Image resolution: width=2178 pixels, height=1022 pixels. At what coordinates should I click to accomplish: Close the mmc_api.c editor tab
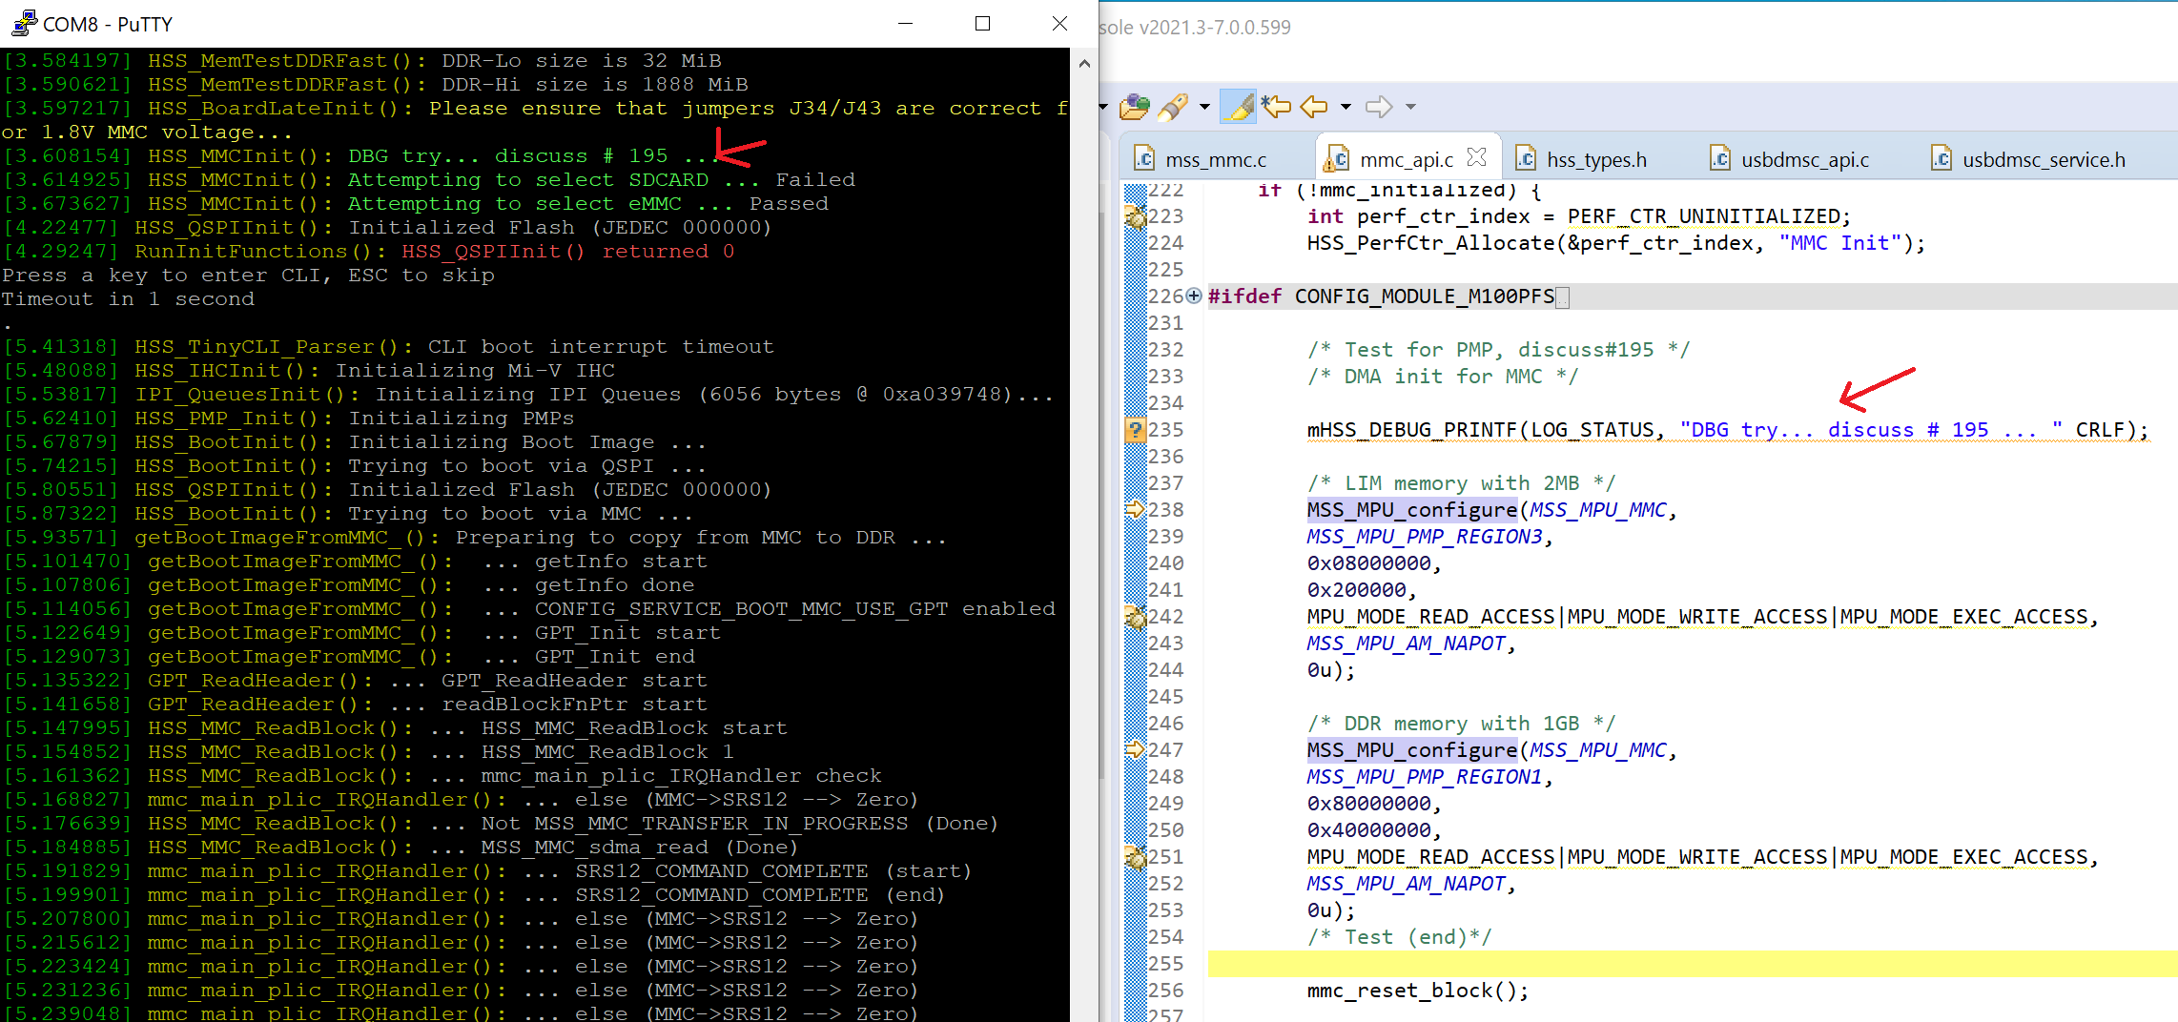[1479, 156]
